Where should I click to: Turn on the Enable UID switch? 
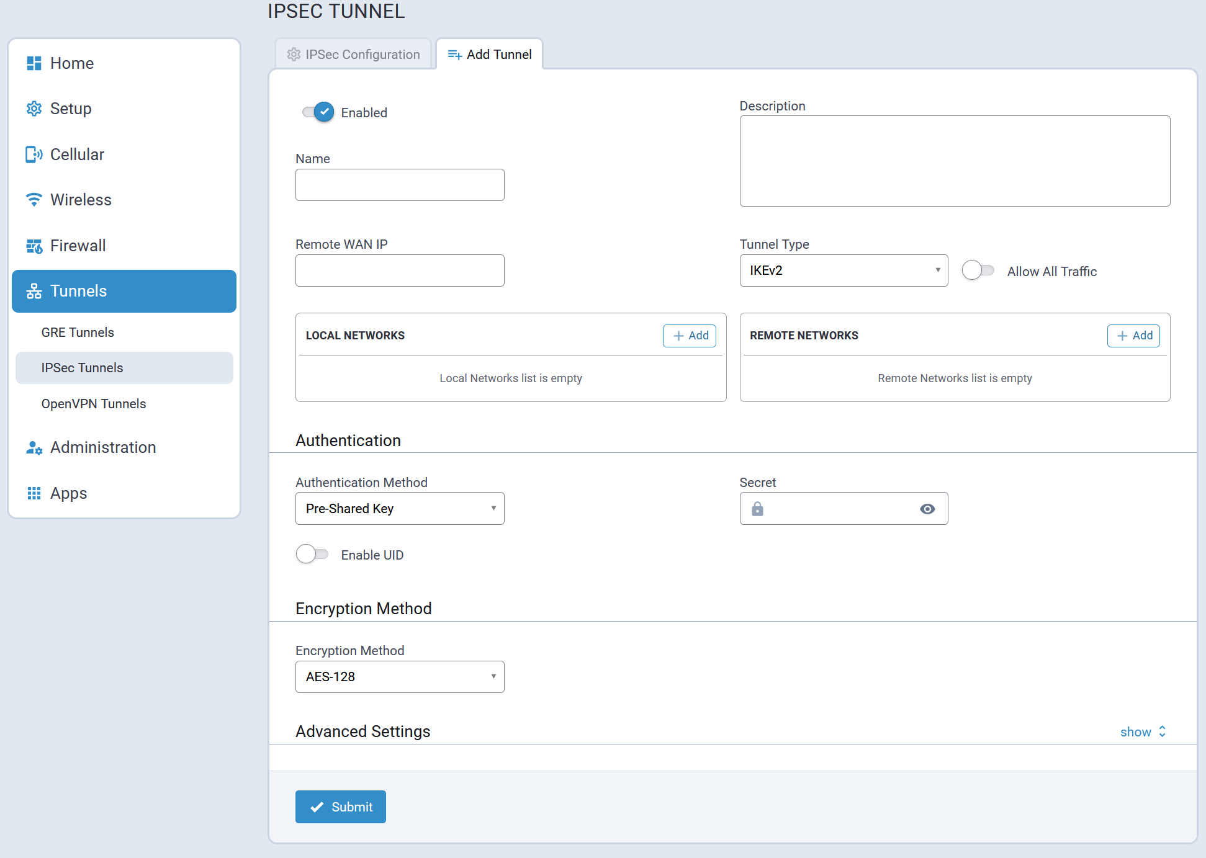click(x=312, y=554)
